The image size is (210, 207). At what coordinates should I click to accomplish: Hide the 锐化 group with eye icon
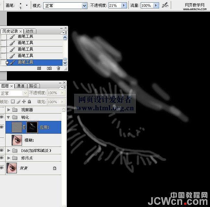[x=2, y=117]
